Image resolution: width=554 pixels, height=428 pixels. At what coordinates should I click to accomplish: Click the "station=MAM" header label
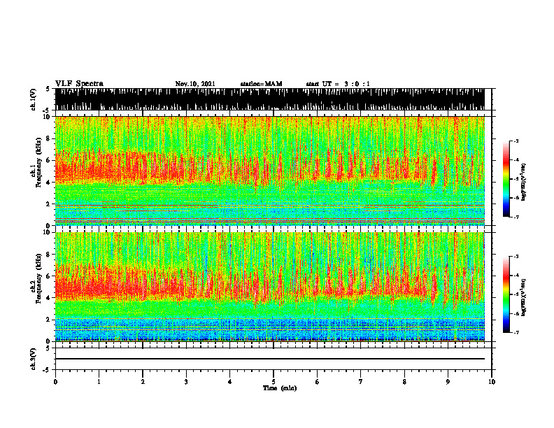tap(261, 84)
